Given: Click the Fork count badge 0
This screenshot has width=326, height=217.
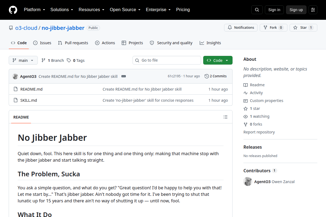Looking at the screenshot, I should pyautogui.click(x=281, y=28).
